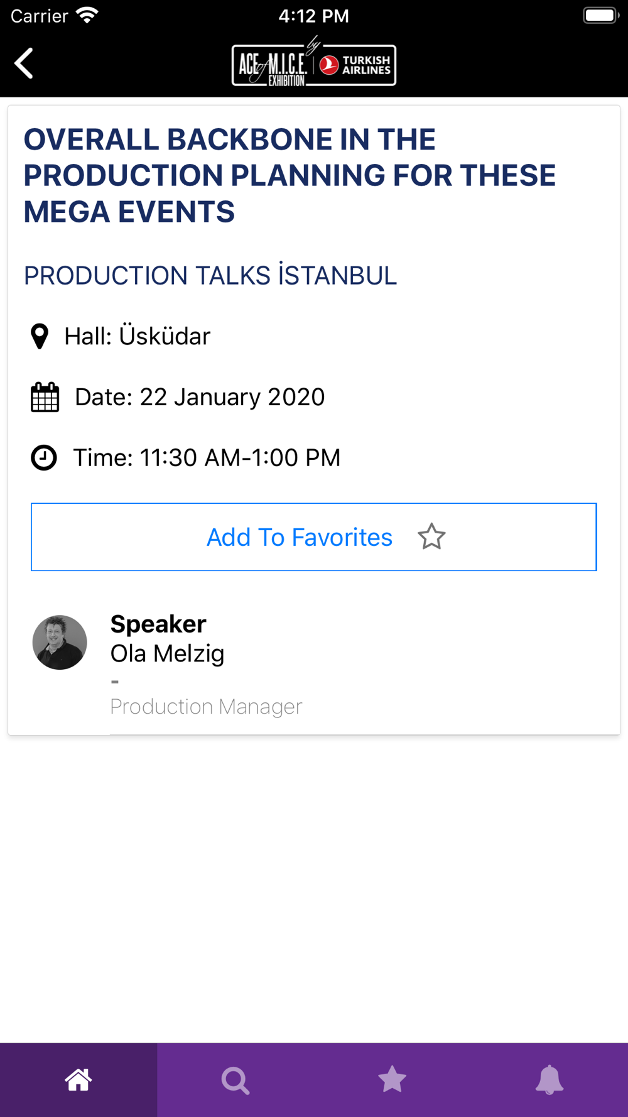
Task: Toggle the favorite star outline icon
Action: [x=431, y=537]
